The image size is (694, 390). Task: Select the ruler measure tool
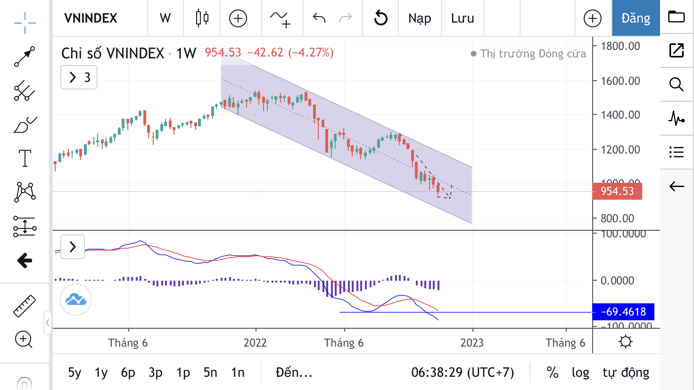coord(25,306)
